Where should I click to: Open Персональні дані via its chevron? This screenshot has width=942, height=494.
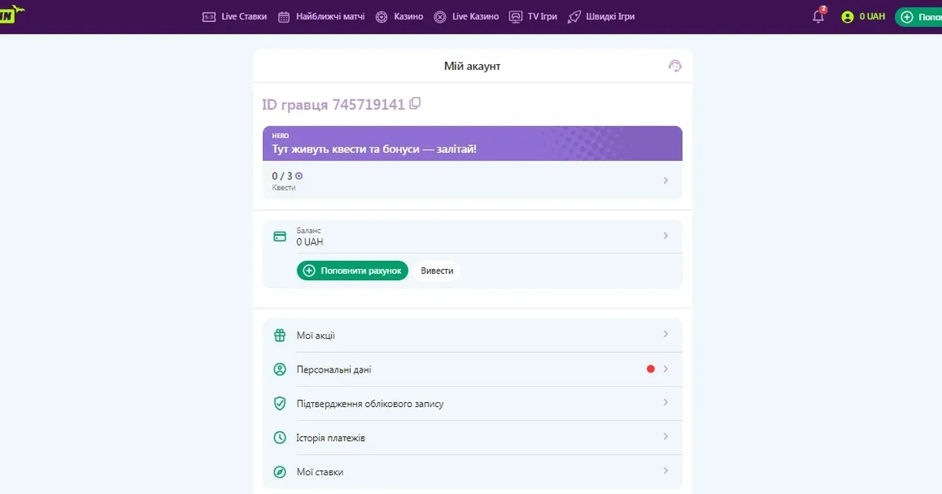(x=666, y=369)
